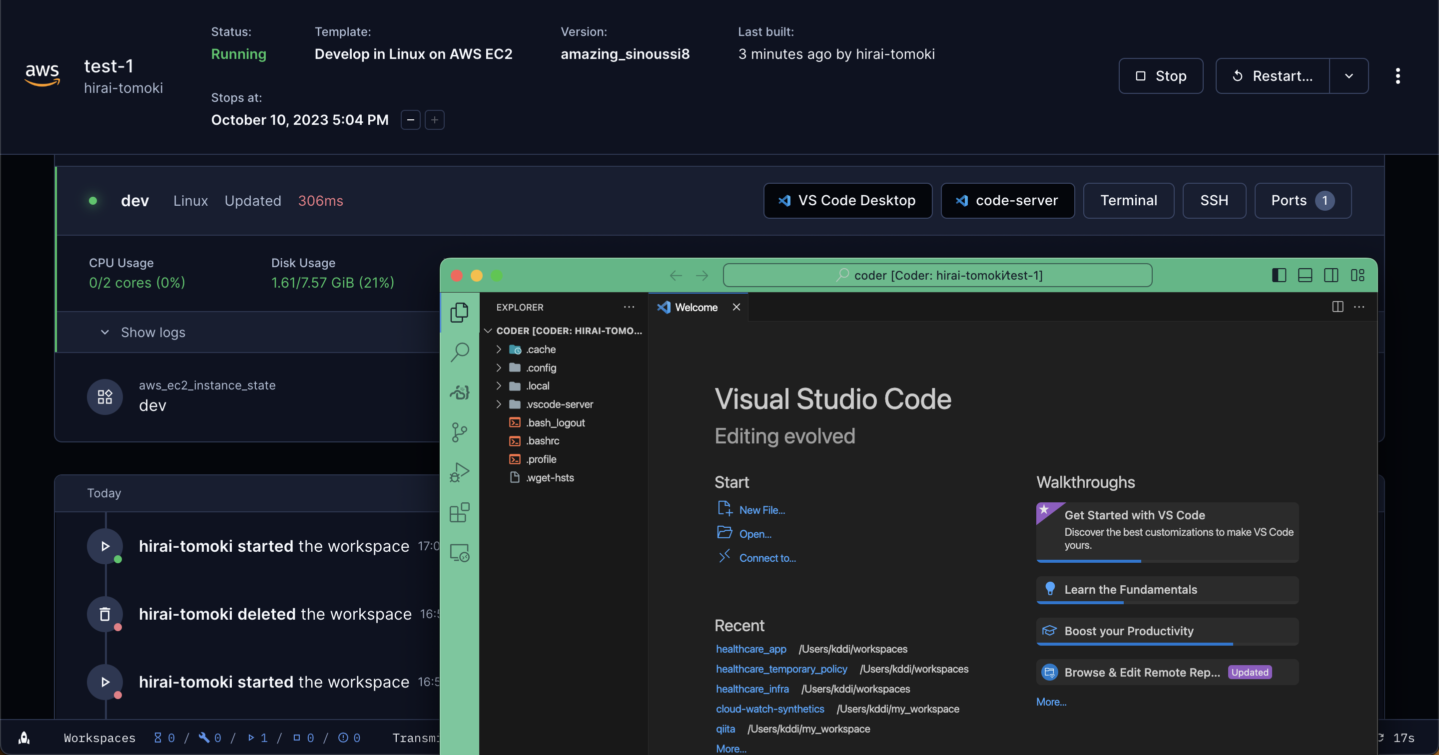
Task: Select the Coder extension icon in the activity bar
Action: pyautogui.click(x=460, y=391)
